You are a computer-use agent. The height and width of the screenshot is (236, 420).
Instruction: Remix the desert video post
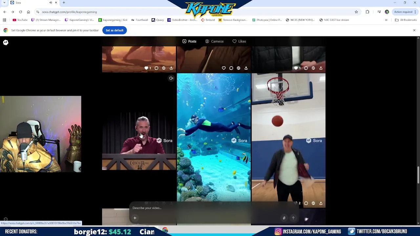tap(164, 68)
